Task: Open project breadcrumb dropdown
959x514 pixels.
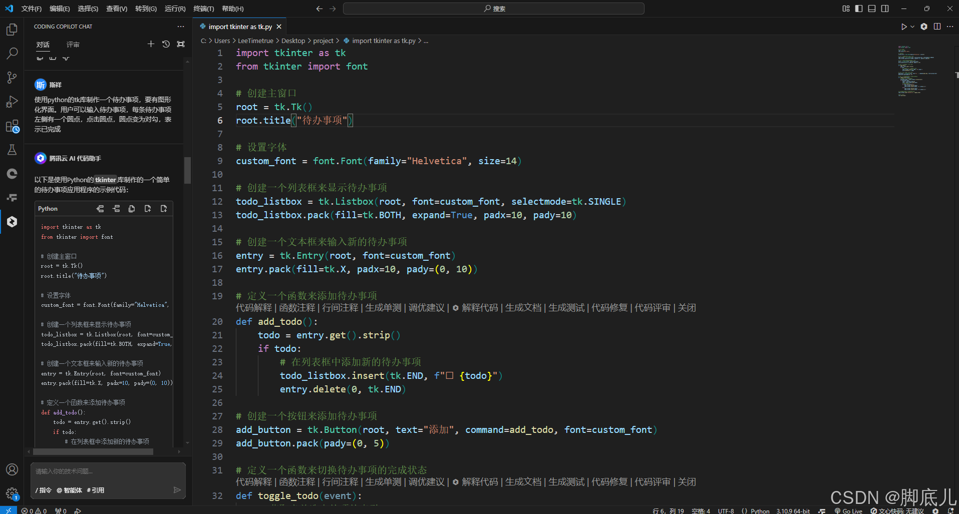Action: (x=323, y=41)
